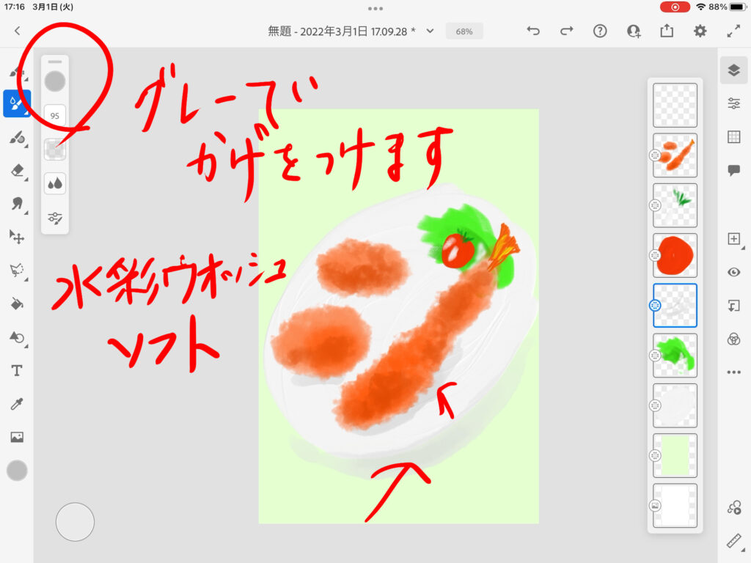Toggle visibility of the selected layer with eye icon
Image resolution: width=751 pixels, height=563 pixels.
(733, 272)
